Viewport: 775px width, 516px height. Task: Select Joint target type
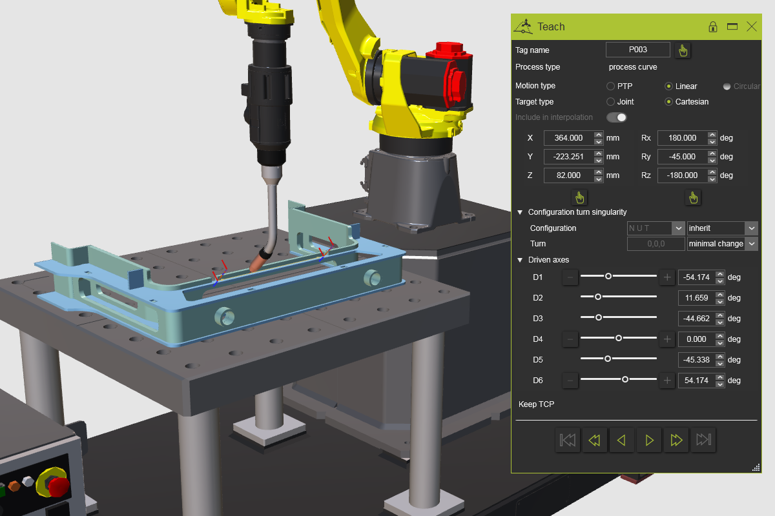click(x=610, y=102)
